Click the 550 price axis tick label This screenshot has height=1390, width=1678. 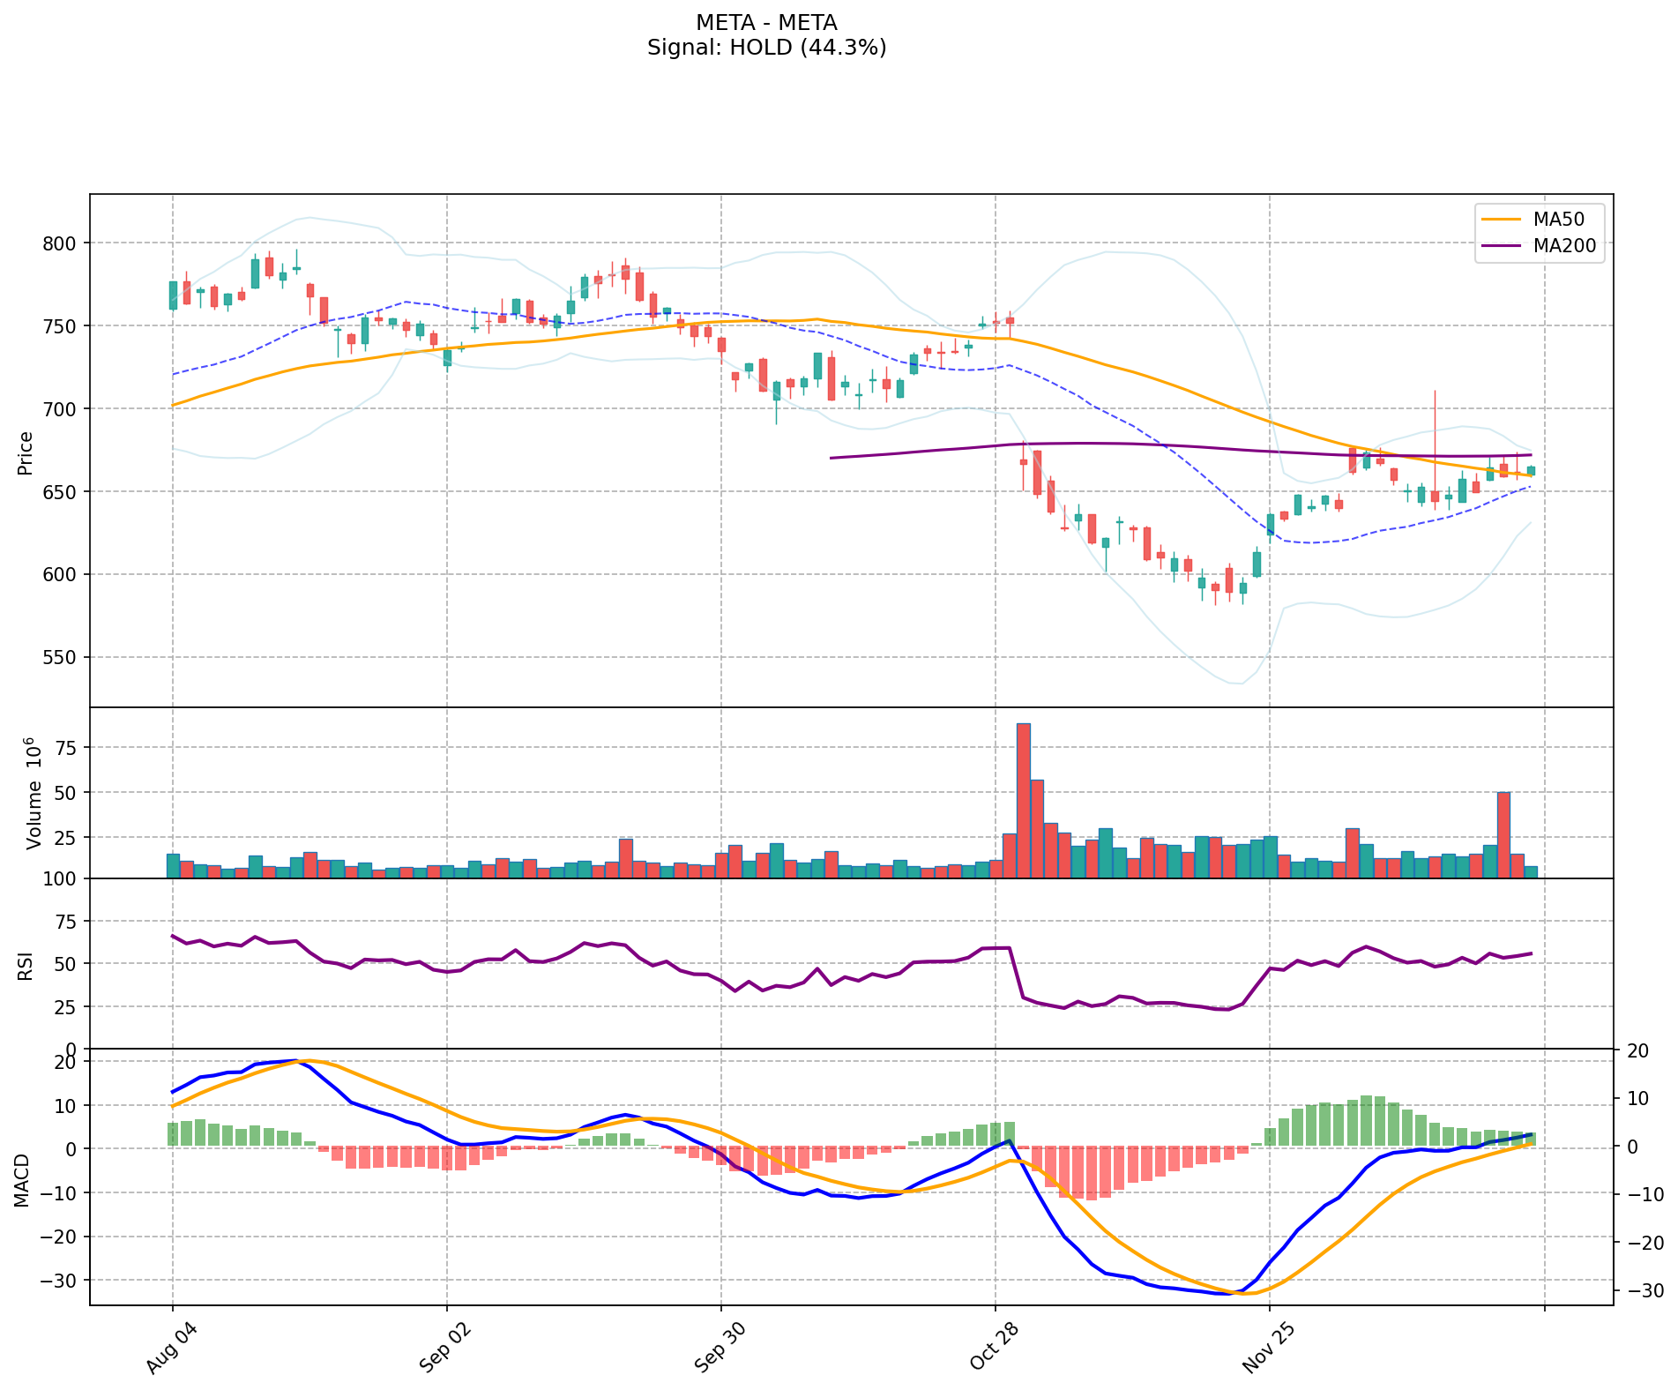[x=63, y=658]
